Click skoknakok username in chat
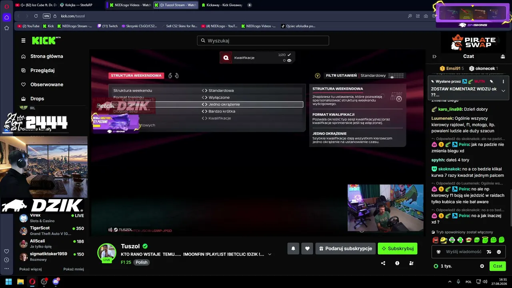 coord(449,169)
